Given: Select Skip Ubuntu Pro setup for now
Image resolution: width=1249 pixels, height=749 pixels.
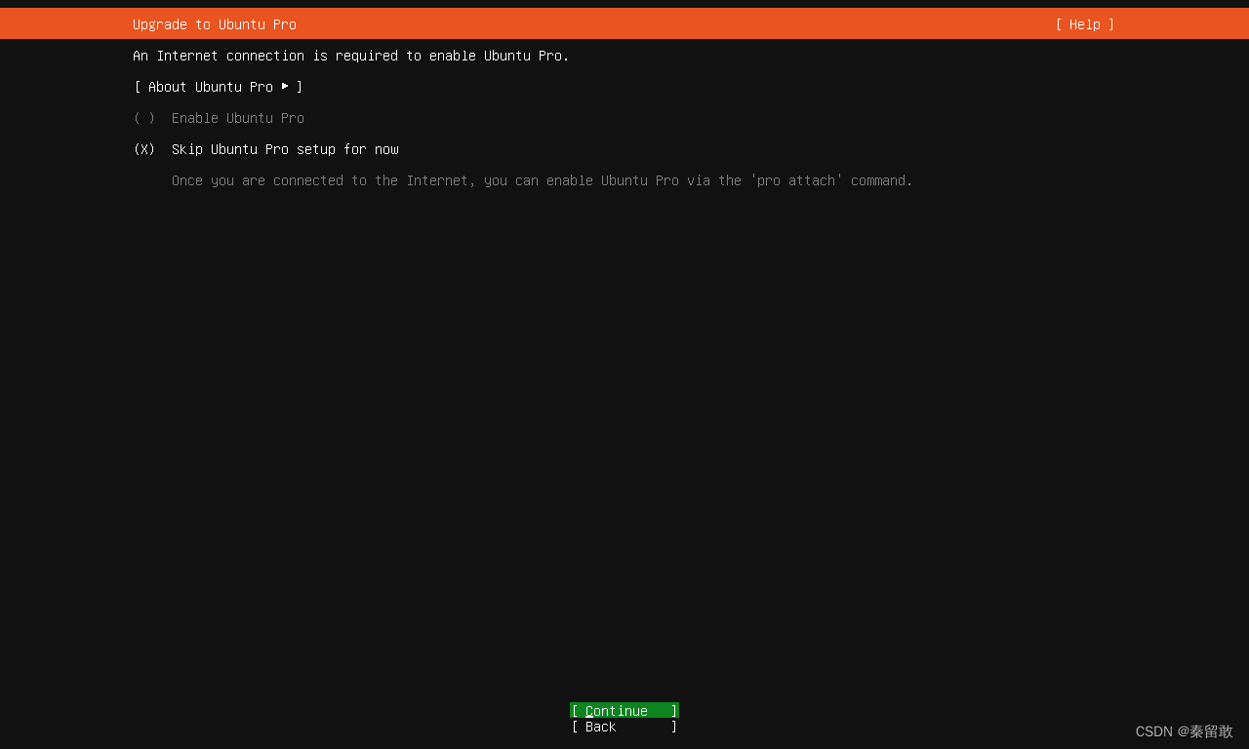Looking at the screenshot, I should [x=266, y=149].
